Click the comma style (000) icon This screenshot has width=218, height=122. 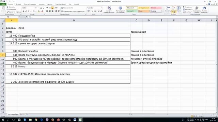(95, 11)
